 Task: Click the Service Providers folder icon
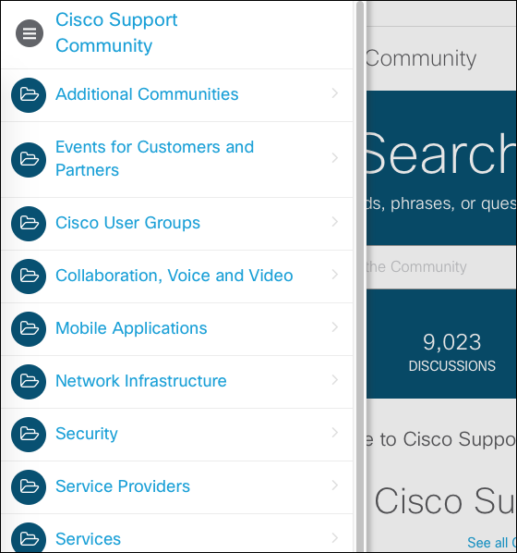pos(29,487)
